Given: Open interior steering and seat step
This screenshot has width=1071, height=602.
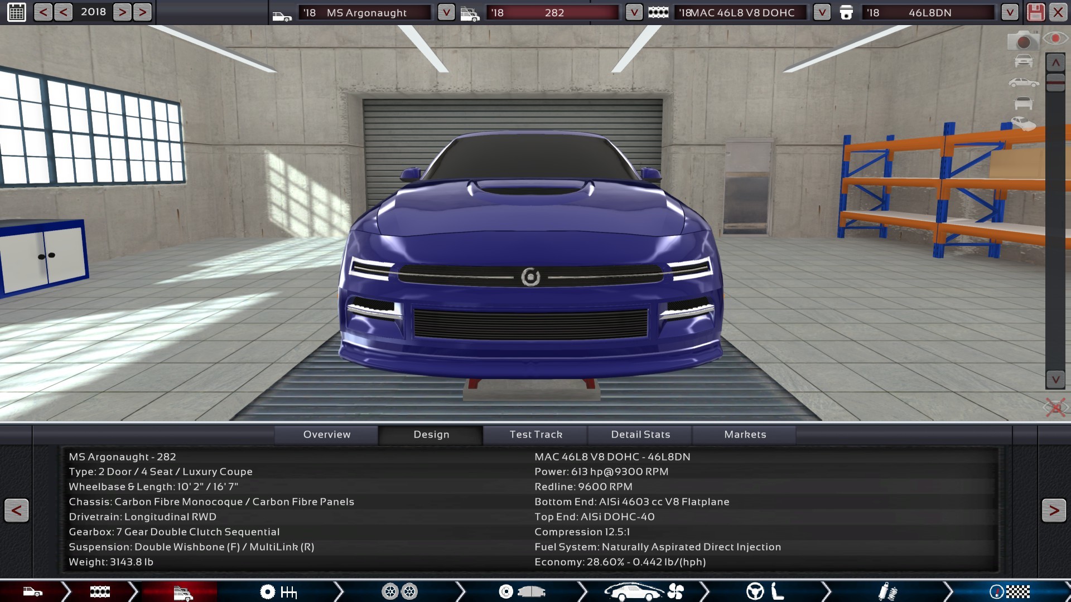Looking at the screenshot, I should tap(765, 591).
